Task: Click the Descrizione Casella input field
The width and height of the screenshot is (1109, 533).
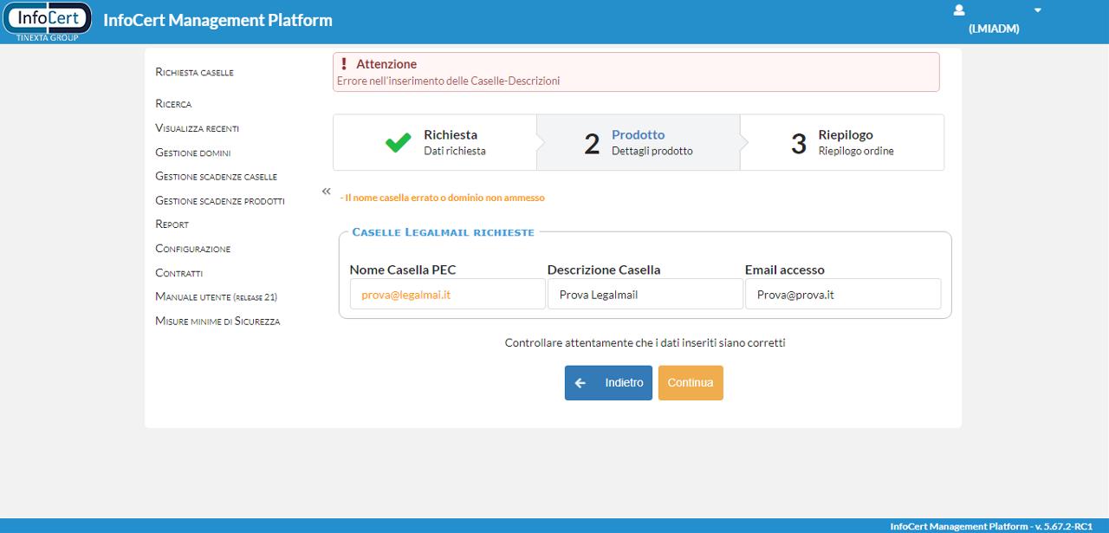Action: pyautogui.click(x=645, y=294)
